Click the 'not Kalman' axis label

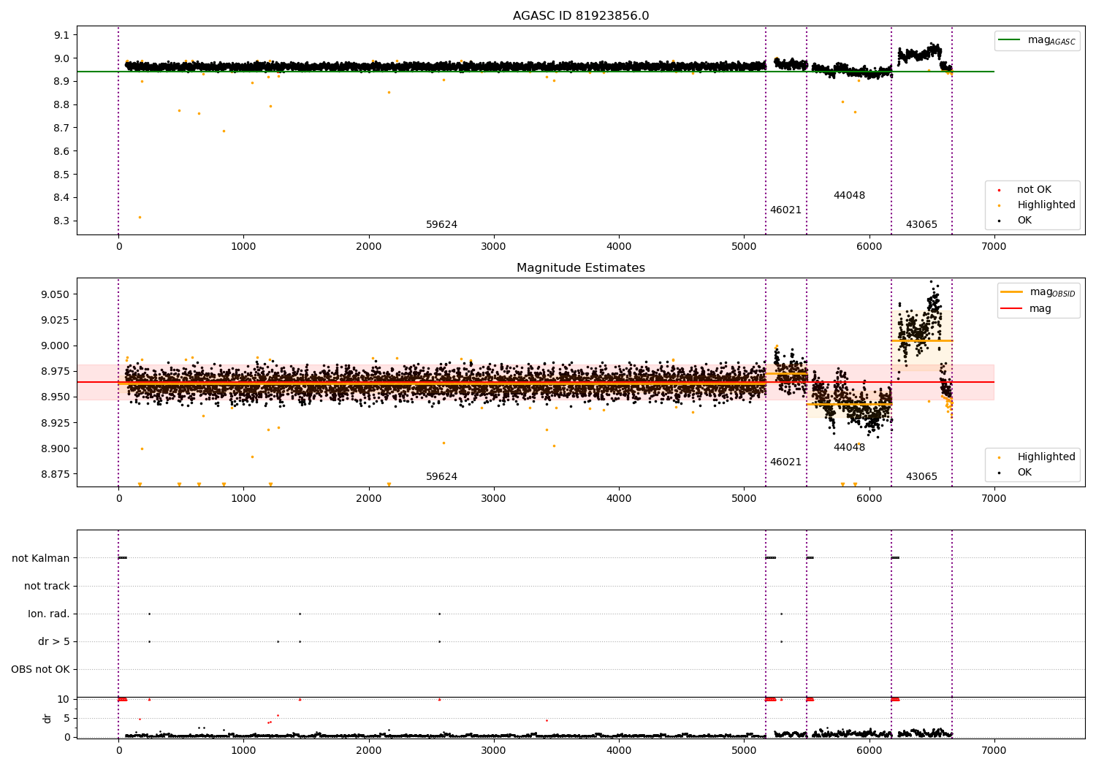[x=41, y=559]
